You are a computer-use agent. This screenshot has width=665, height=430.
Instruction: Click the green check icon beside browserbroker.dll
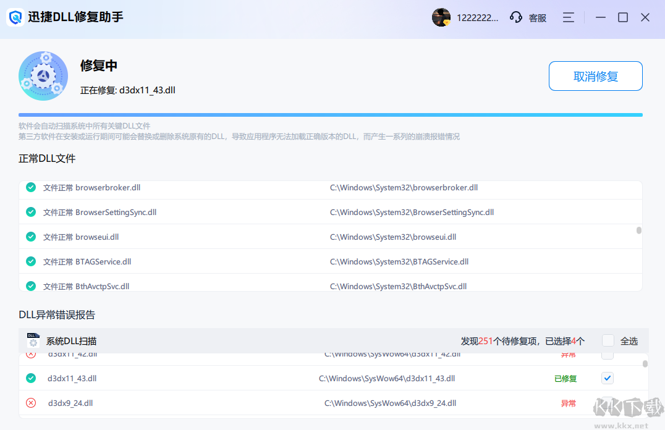point(30,187)
